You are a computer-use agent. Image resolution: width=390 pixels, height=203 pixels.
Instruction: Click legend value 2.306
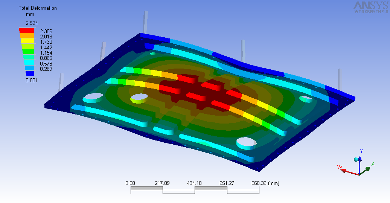[46, 31]
